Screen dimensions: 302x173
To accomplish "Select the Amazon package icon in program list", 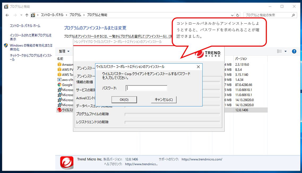I will click(x=59, y=64).
